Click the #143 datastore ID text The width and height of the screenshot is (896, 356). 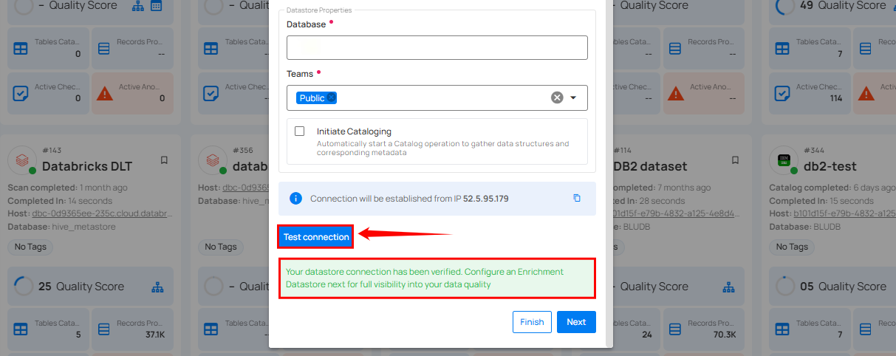[x=52, y=151]
